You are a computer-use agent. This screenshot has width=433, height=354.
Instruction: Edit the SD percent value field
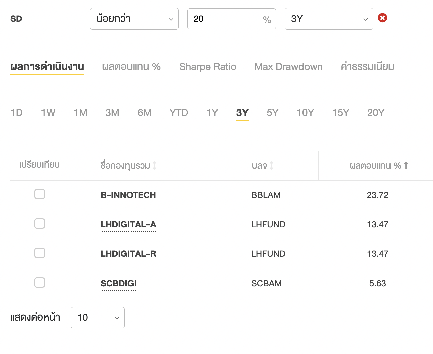(232, 19)
